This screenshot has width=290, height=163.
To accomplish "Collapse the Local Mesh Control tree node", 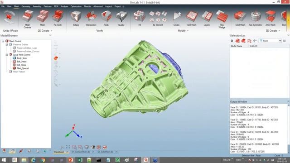I will tap(7, 55).
